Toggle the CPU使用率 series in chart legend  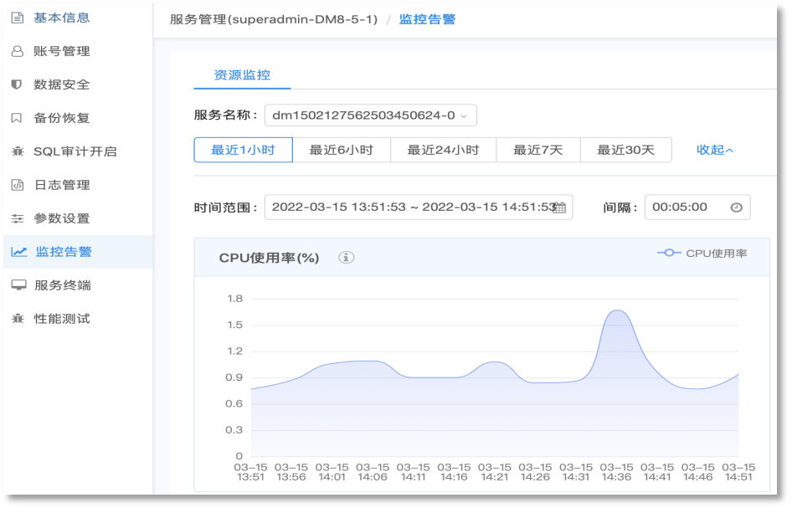[x=703, y=252]
